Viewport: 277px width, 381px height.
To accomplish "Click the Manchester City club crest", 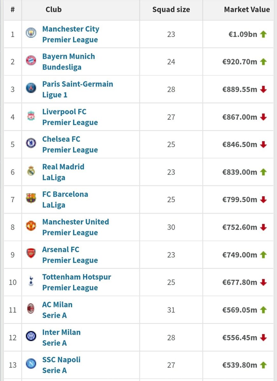I will coord(31,33).
